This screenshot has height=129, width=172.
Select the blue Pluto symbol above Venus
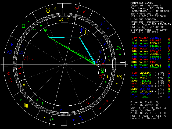[x=101, y=51]
